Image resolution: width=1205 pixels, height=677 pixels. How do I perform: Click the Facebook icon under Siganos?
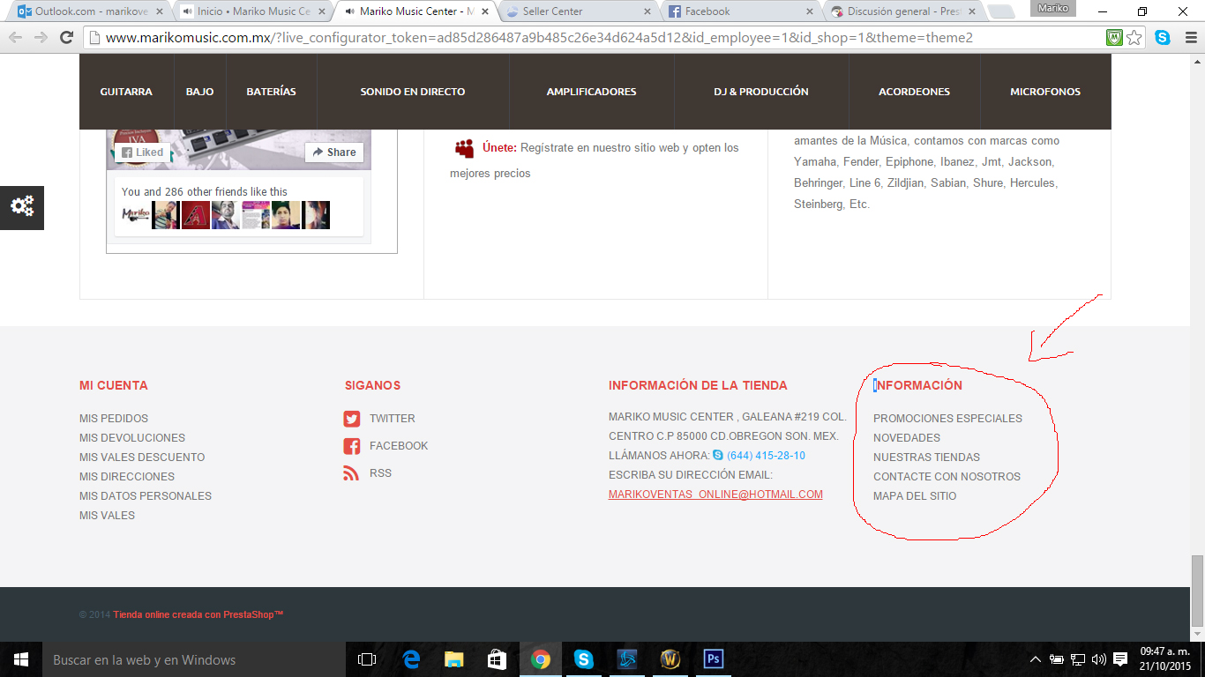point(352,446)
